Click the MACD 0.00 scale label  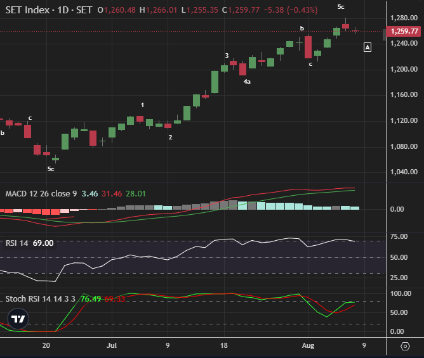[397, 209]
